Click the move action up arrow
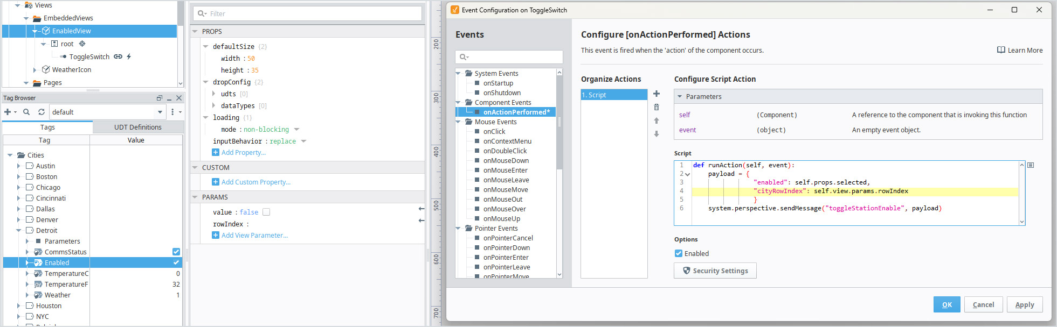1057x327 pixels. click(656, 120)
